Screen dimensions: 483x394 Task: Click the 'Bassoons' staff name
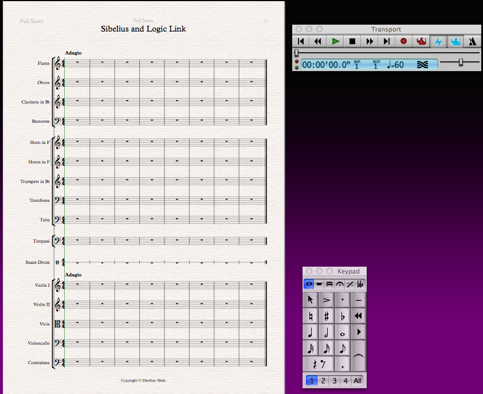(41, 121)
